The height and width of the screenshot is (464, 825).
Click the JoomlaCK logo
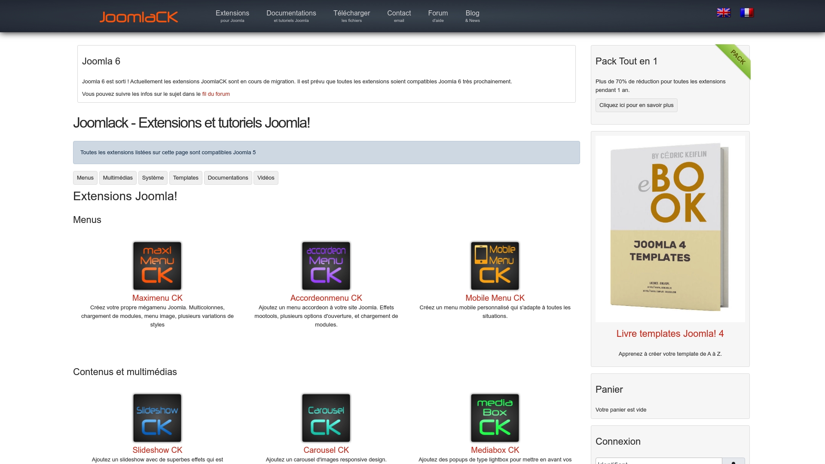point(138,16)
